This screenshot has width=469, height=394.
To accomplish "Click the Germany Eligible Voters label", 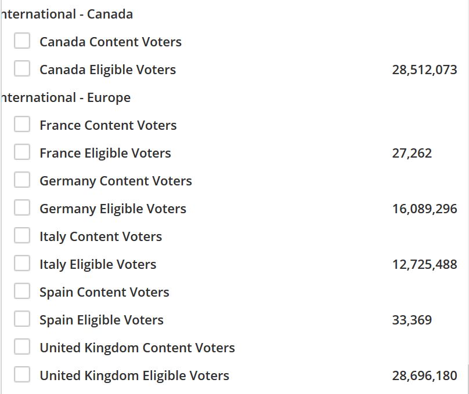I will click(113, 209).
